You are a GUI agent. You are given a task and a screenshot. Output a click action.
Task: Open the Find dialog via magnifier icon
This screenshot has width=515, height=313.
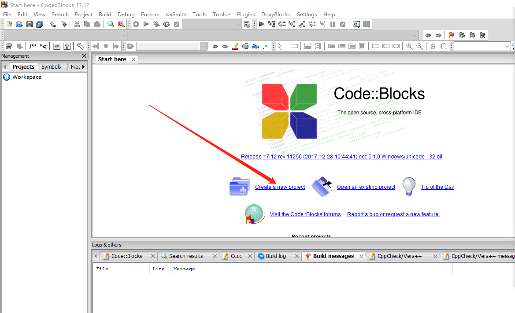pyautogui.click(x=111, y=24)
